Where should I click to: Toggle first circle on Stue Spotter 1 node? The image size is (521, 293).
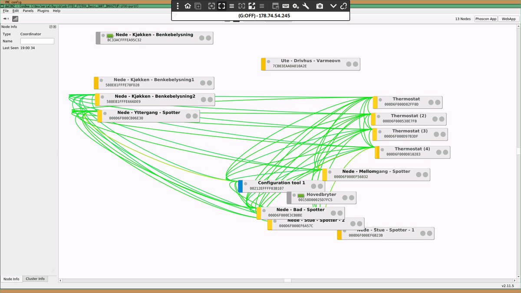coord(422,233)
